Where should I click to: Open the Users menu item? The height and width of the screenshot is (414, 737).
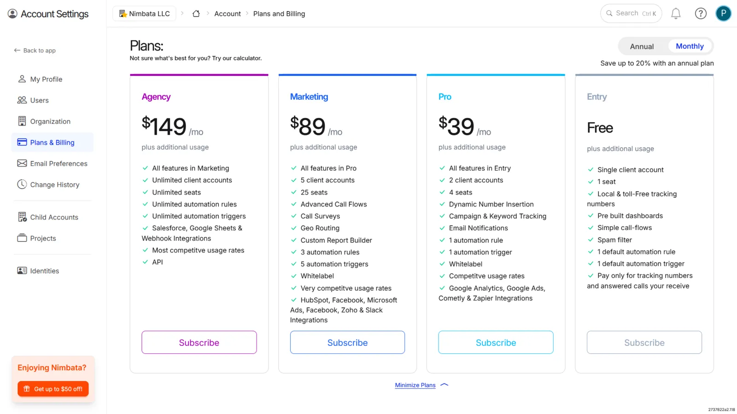click(x=52, y=100)
